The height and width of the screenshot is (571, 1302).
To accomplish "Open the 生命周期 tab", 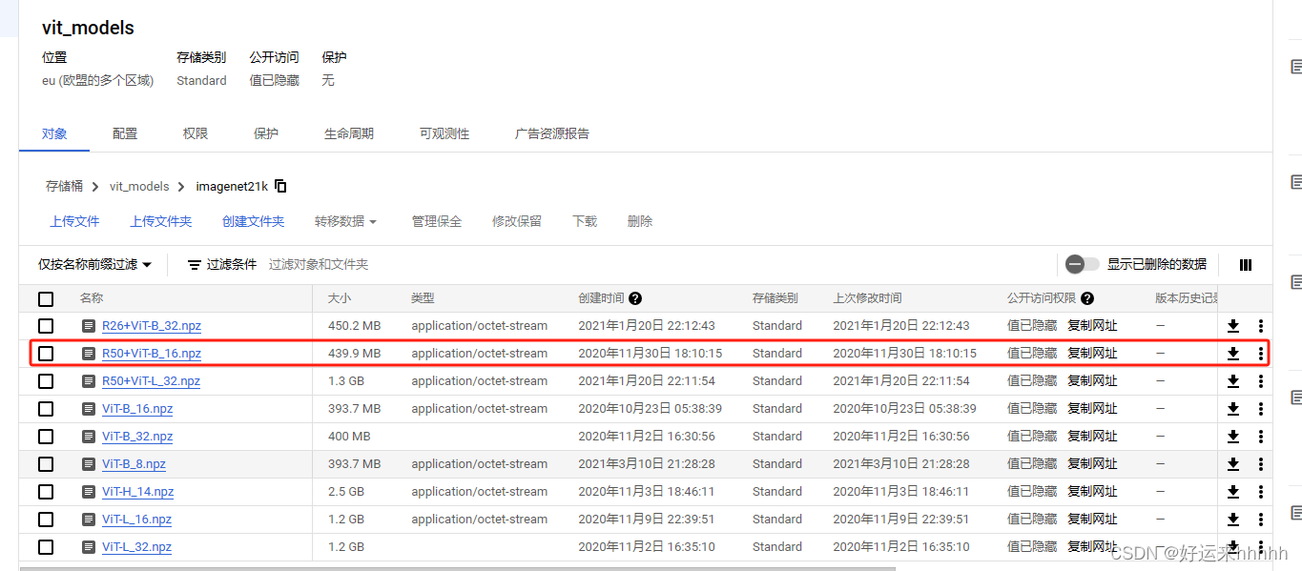I will click(x=349, y=133).
